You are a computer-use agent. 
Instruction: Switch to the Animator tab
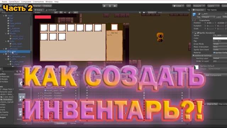click(x=51, y=10)
